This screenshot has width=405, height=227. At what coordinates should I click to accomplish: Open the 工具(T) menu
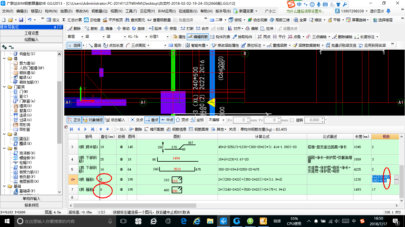pos(131,11)
